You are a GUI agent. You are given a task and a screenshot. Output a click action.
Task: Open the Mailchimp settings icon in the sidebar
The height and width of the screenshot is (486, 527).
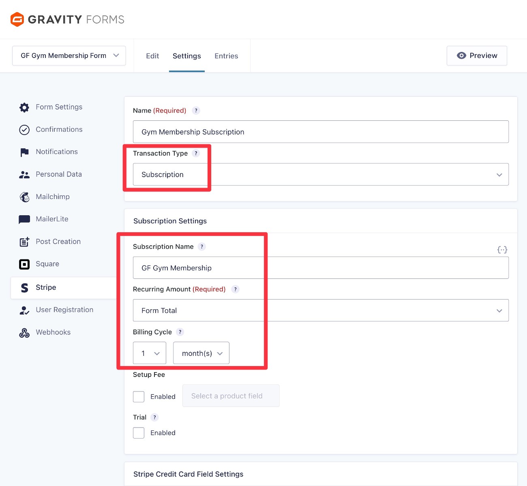point(24,197)
